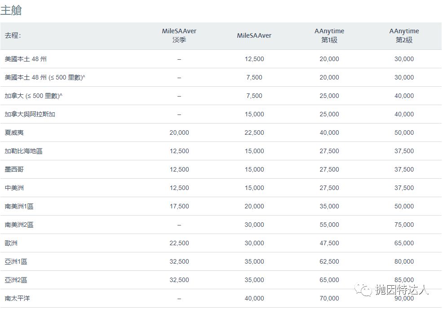This screenshot has height=309, width=443.
Task: Select the 南美洲2區 row label
Action: click(x=19, y=225)
